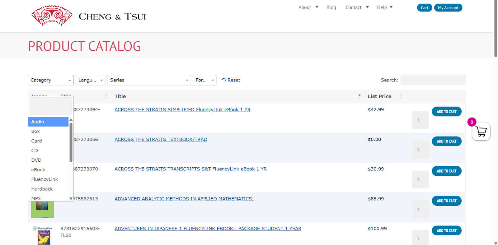
Task: Open ACROSS THE STRAITS SIMPLIFIED FluencyLink eBook link
Action: [182, 109]
